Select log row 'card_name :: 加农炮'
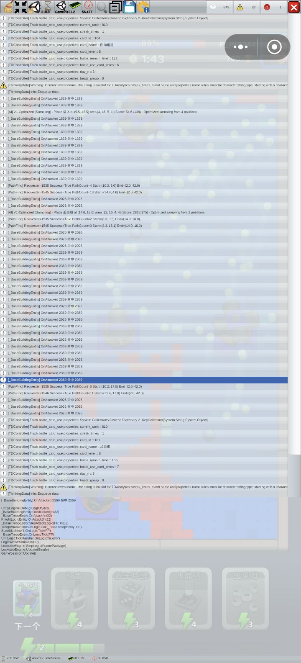This screenshot has height=663, width=301. (144, 447)
